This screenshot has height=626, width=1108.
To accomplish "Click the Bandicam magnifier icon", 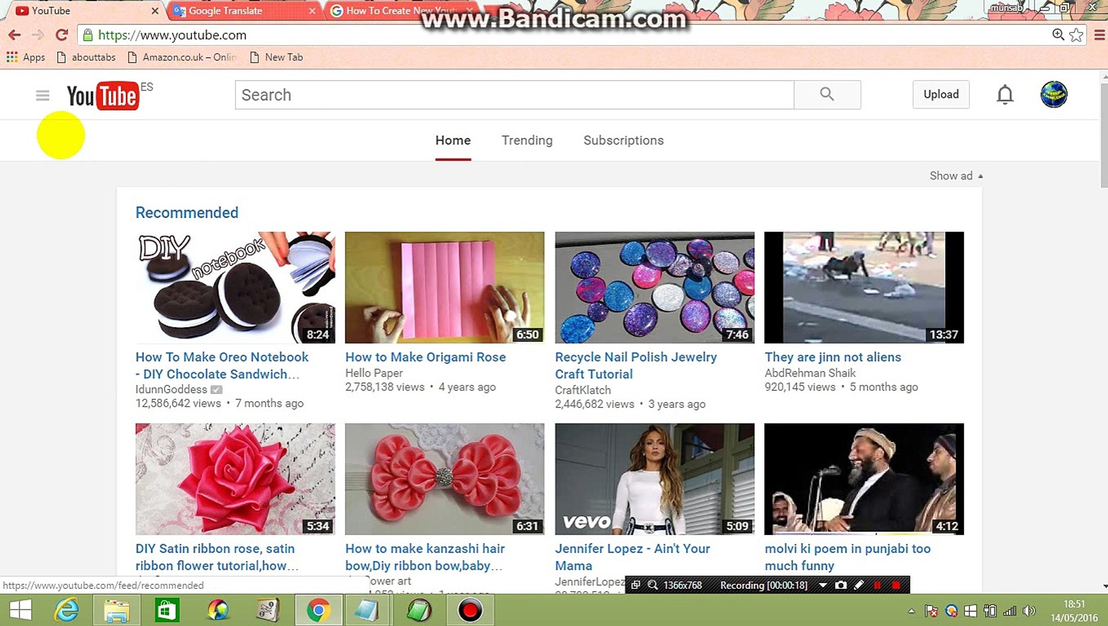I will coord(653,585).
